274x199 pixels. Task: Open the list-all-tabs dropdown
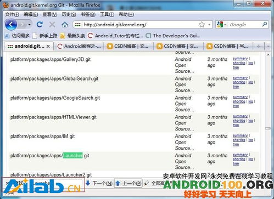pyautogui.click(x=268, y=47)
